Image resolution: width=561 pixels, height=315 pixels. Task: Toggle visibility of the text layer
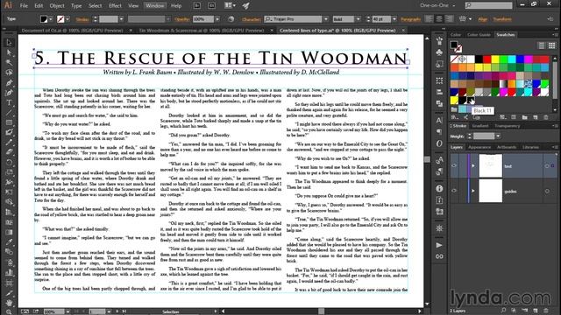[454, 165]
